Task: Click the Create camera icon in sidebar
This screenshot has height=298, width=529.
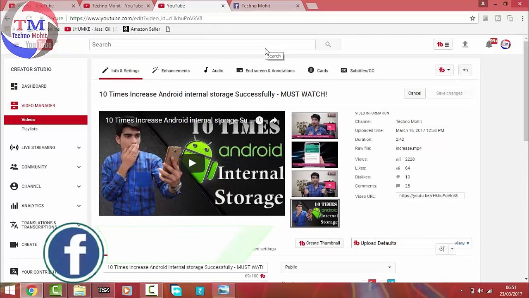Action: (x=14, y=245)
